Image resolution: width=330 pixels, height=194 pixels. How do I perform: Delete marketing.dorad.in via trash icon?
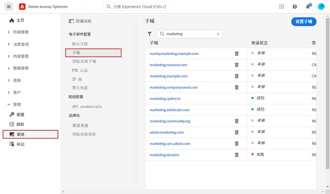point(237,155)
